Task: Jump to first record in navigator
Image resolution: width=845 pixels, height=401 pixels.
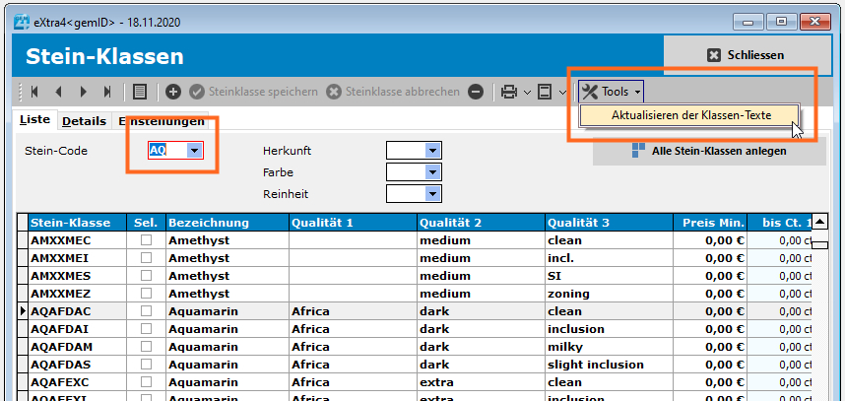Action: point(34,92)
